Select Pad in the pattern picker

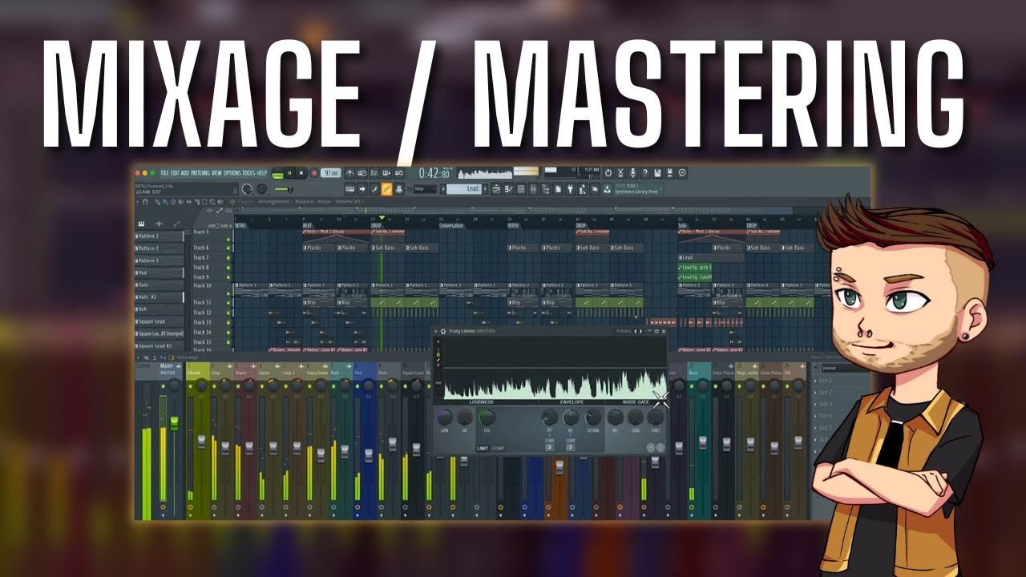(160, 272)
